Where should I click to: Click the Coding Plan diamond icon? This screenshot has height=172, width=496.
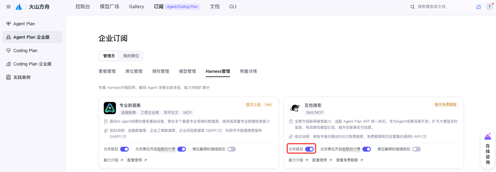coord(9,51)
